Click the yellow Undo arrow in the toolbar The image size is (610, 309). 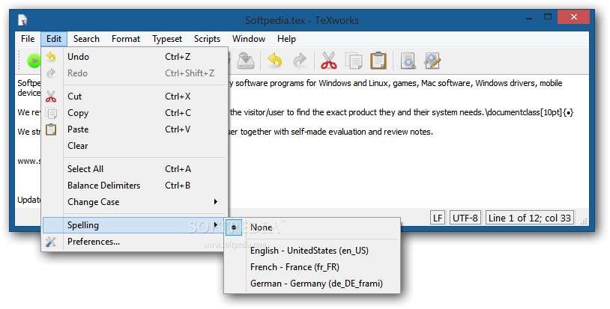tap(275, 61)
